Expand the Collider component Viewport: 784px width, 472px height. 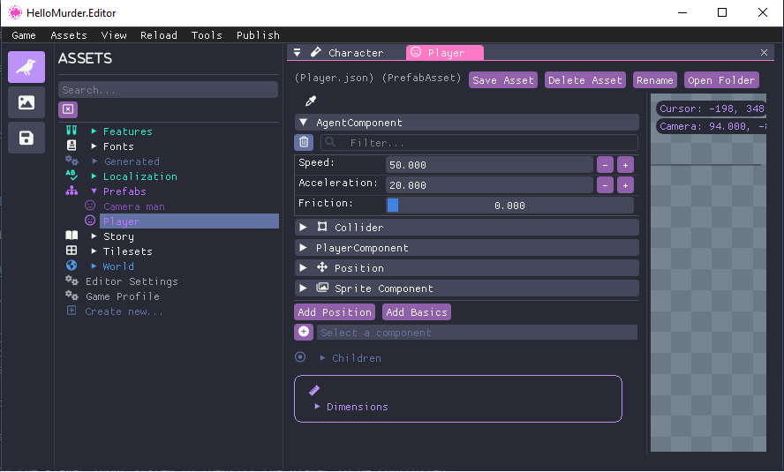click(x=303, y=228)
